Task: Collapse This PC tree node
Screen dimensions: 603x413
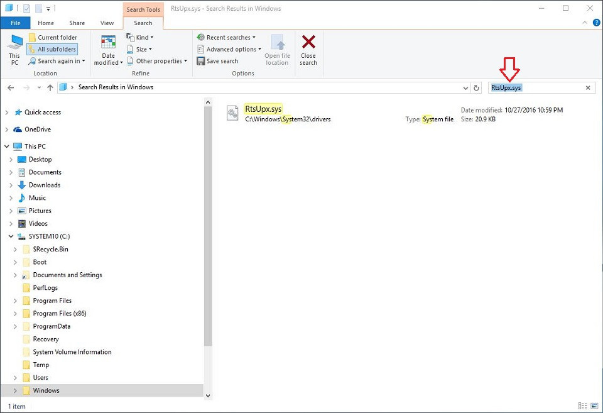Action: 6,146
